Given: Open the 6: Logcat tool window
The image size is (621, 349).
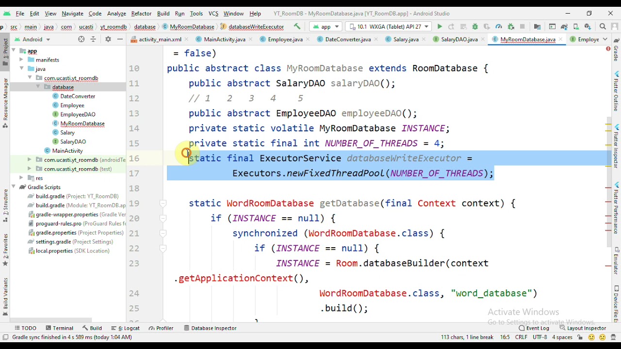Looking at the screenshot, I should tap(126, 328).
